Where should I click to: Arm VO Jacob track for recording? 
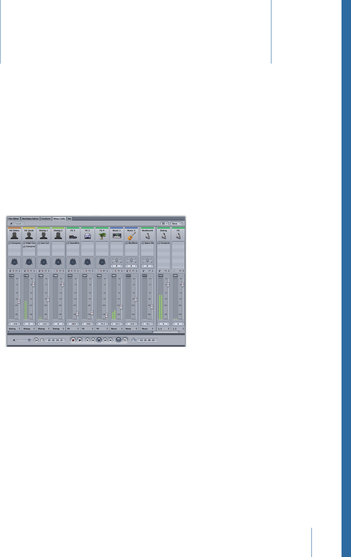coord(28,271)
